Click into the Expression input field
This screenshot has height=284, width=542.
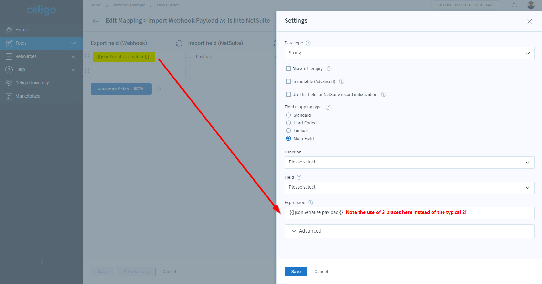click(409, 213)
